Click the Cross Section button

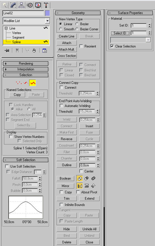coord(67,56)
